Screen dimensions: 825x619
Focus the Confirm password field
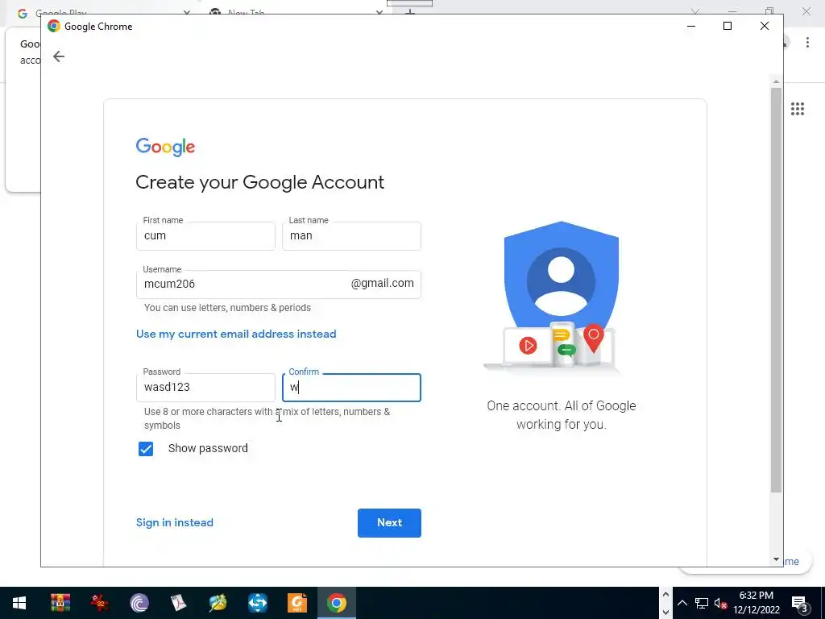tap(351, 388)
